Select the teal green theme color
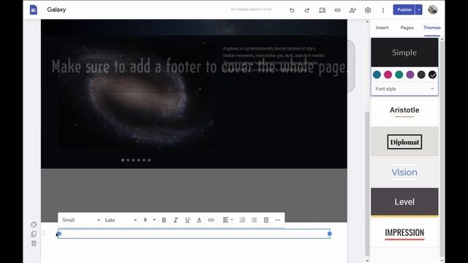 tap(399, 75)
